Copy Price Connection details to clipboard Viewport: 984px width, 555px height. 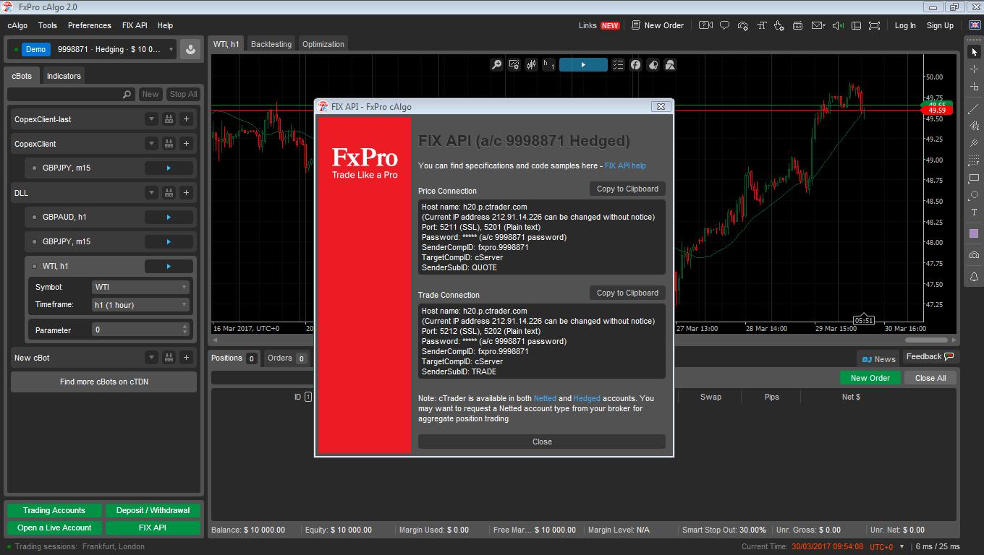[x=627, y=189]
